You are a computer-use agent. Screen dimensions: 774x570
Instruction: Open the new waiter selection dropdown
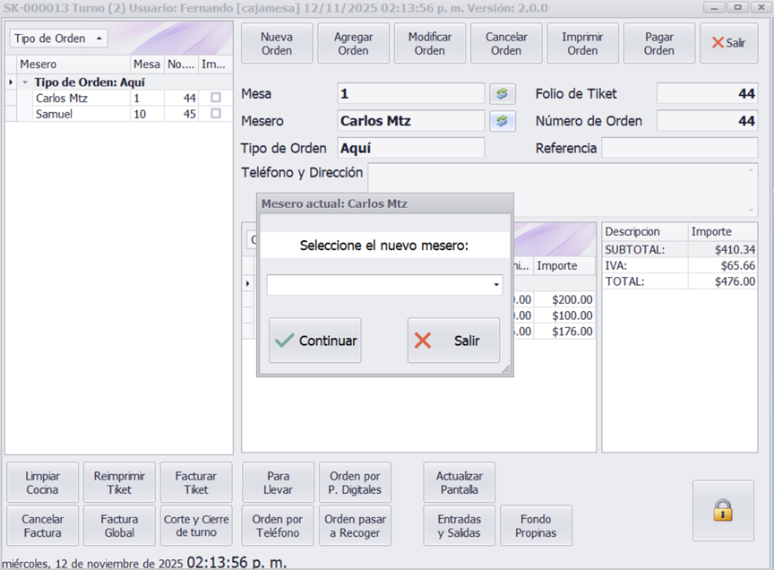[x=496, y=285]
